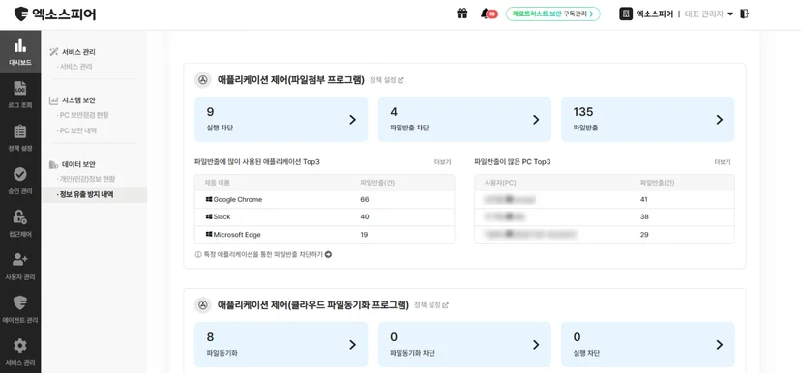
Task: Select the 개인(민감)정보 현황 menu item
Action: tap(86, 179)
